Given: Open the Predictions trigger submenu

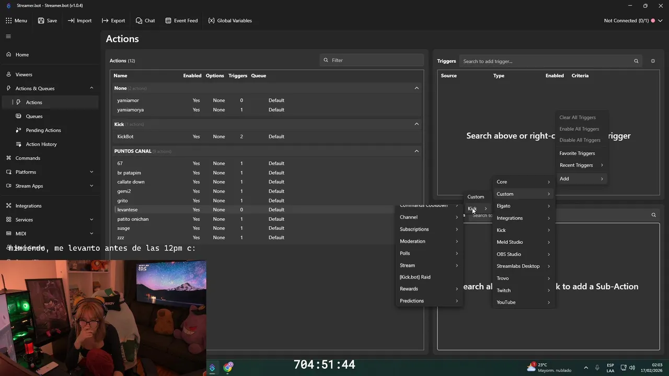Looking at the screenshot, I should pyautogui.click(x=429, y=301).
